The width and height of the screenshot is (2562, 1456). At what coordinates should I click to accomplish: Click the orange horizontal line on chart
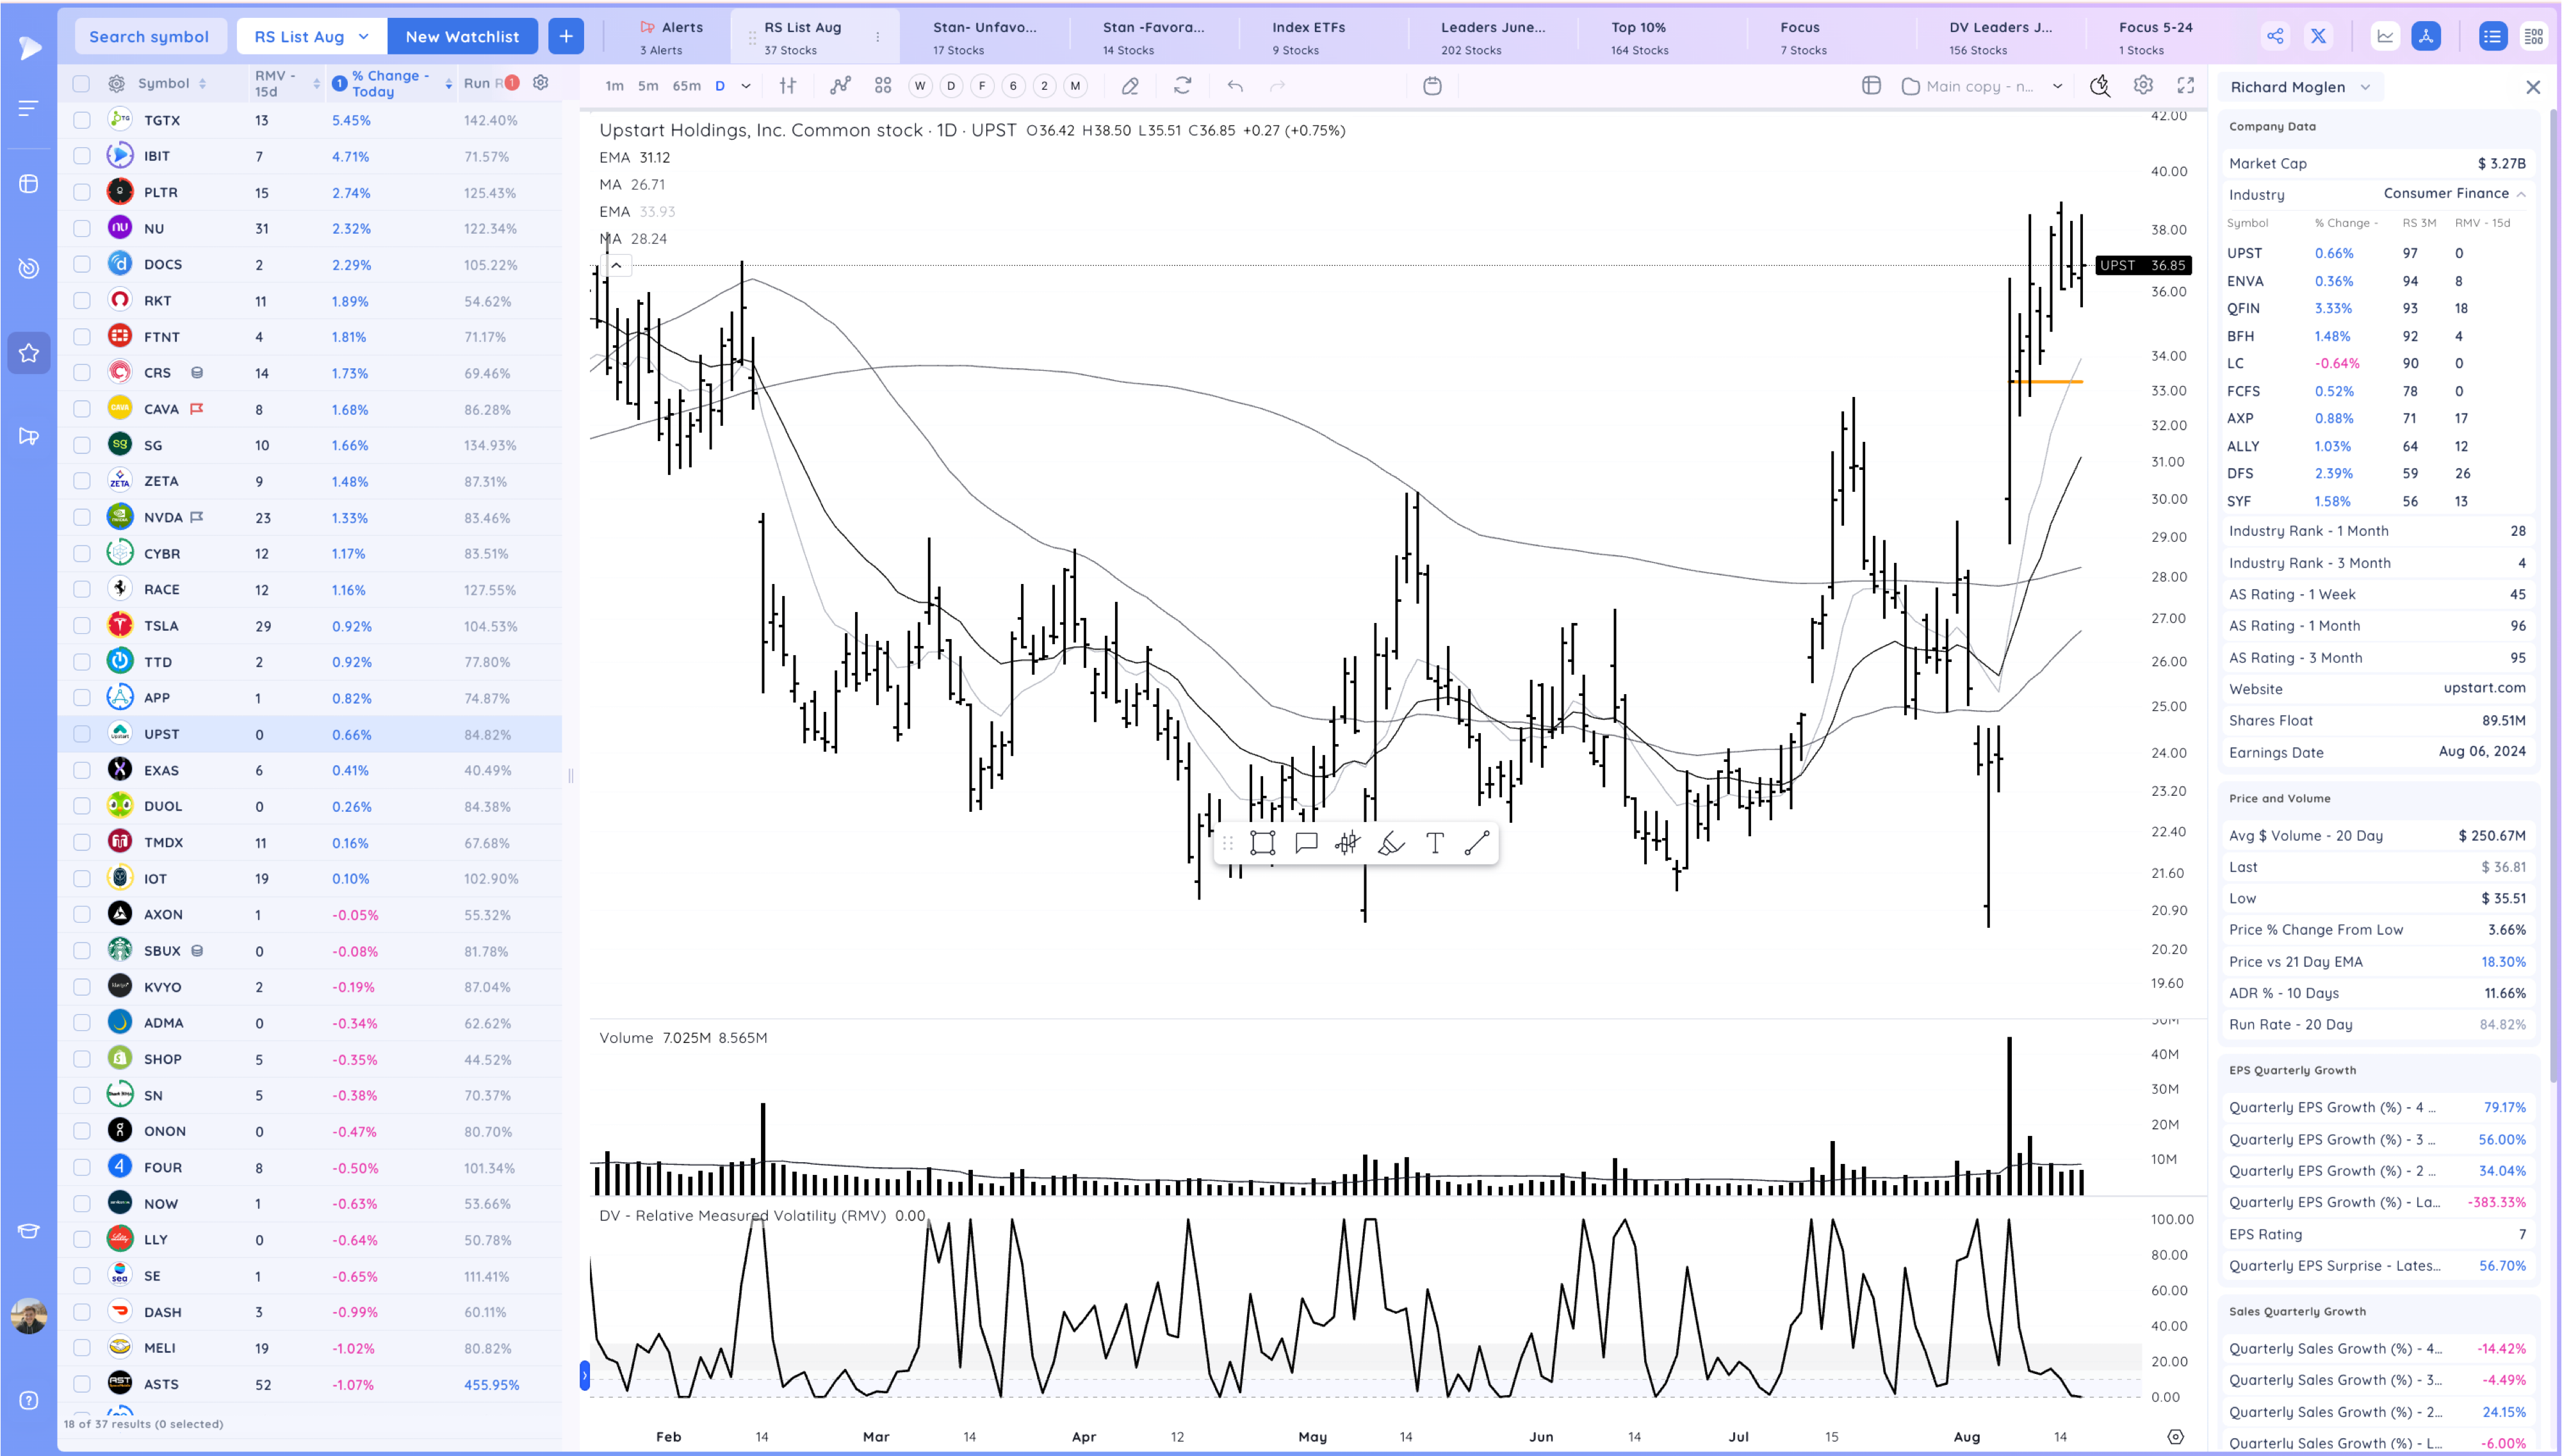pyautogui.click(x=2047, y=382)
